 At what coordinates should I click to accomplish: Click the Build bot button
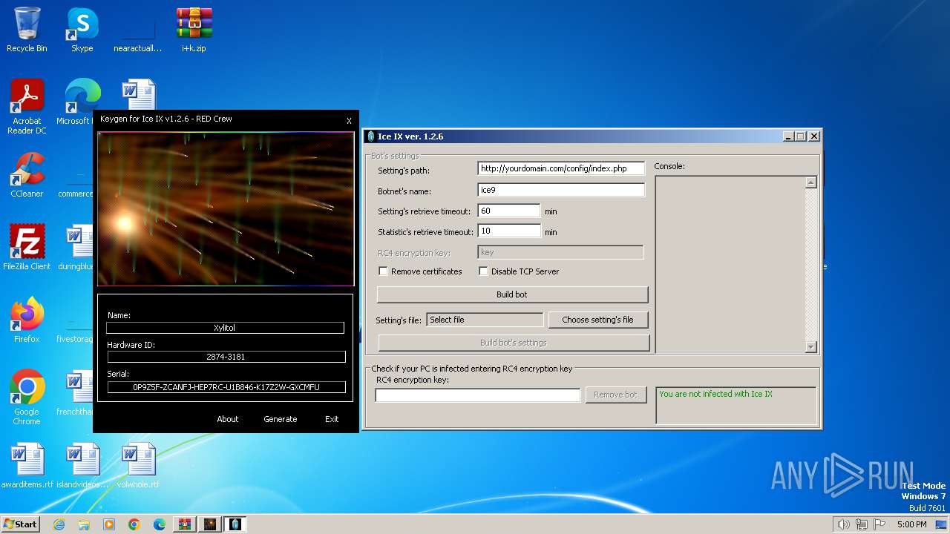(x=512, y=294)
